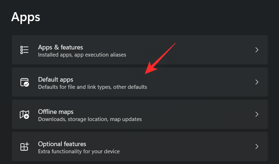Expand Default apps using its chevron

[257, 82]
